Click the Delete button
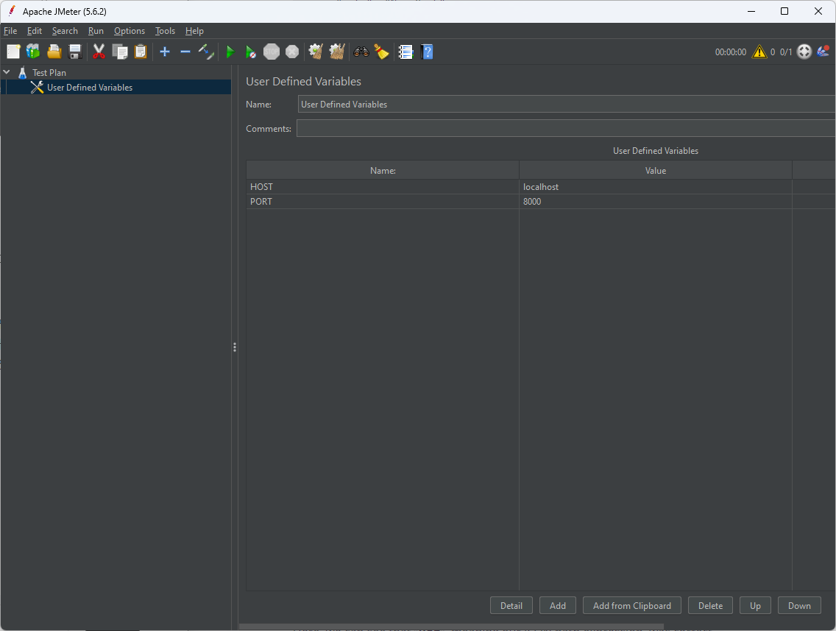 [710, 605]
